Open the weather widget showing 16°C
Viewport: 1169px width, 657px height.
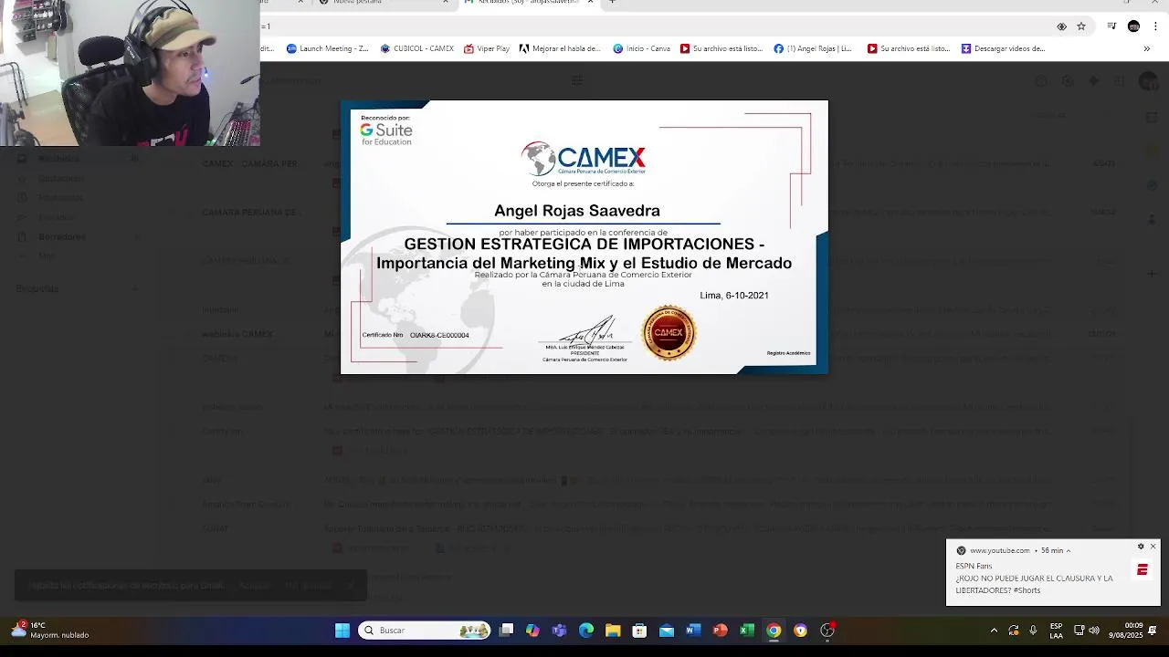coord(52,630)
